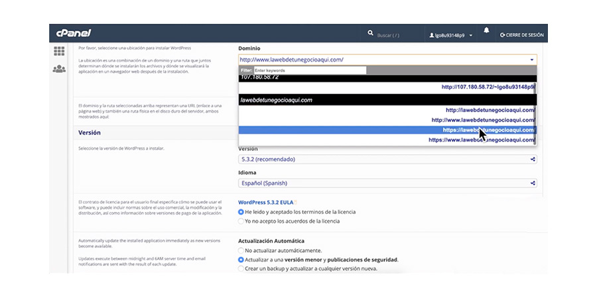
Task: Open the Idioma Español dropdown
Action: tap(387, 183)
